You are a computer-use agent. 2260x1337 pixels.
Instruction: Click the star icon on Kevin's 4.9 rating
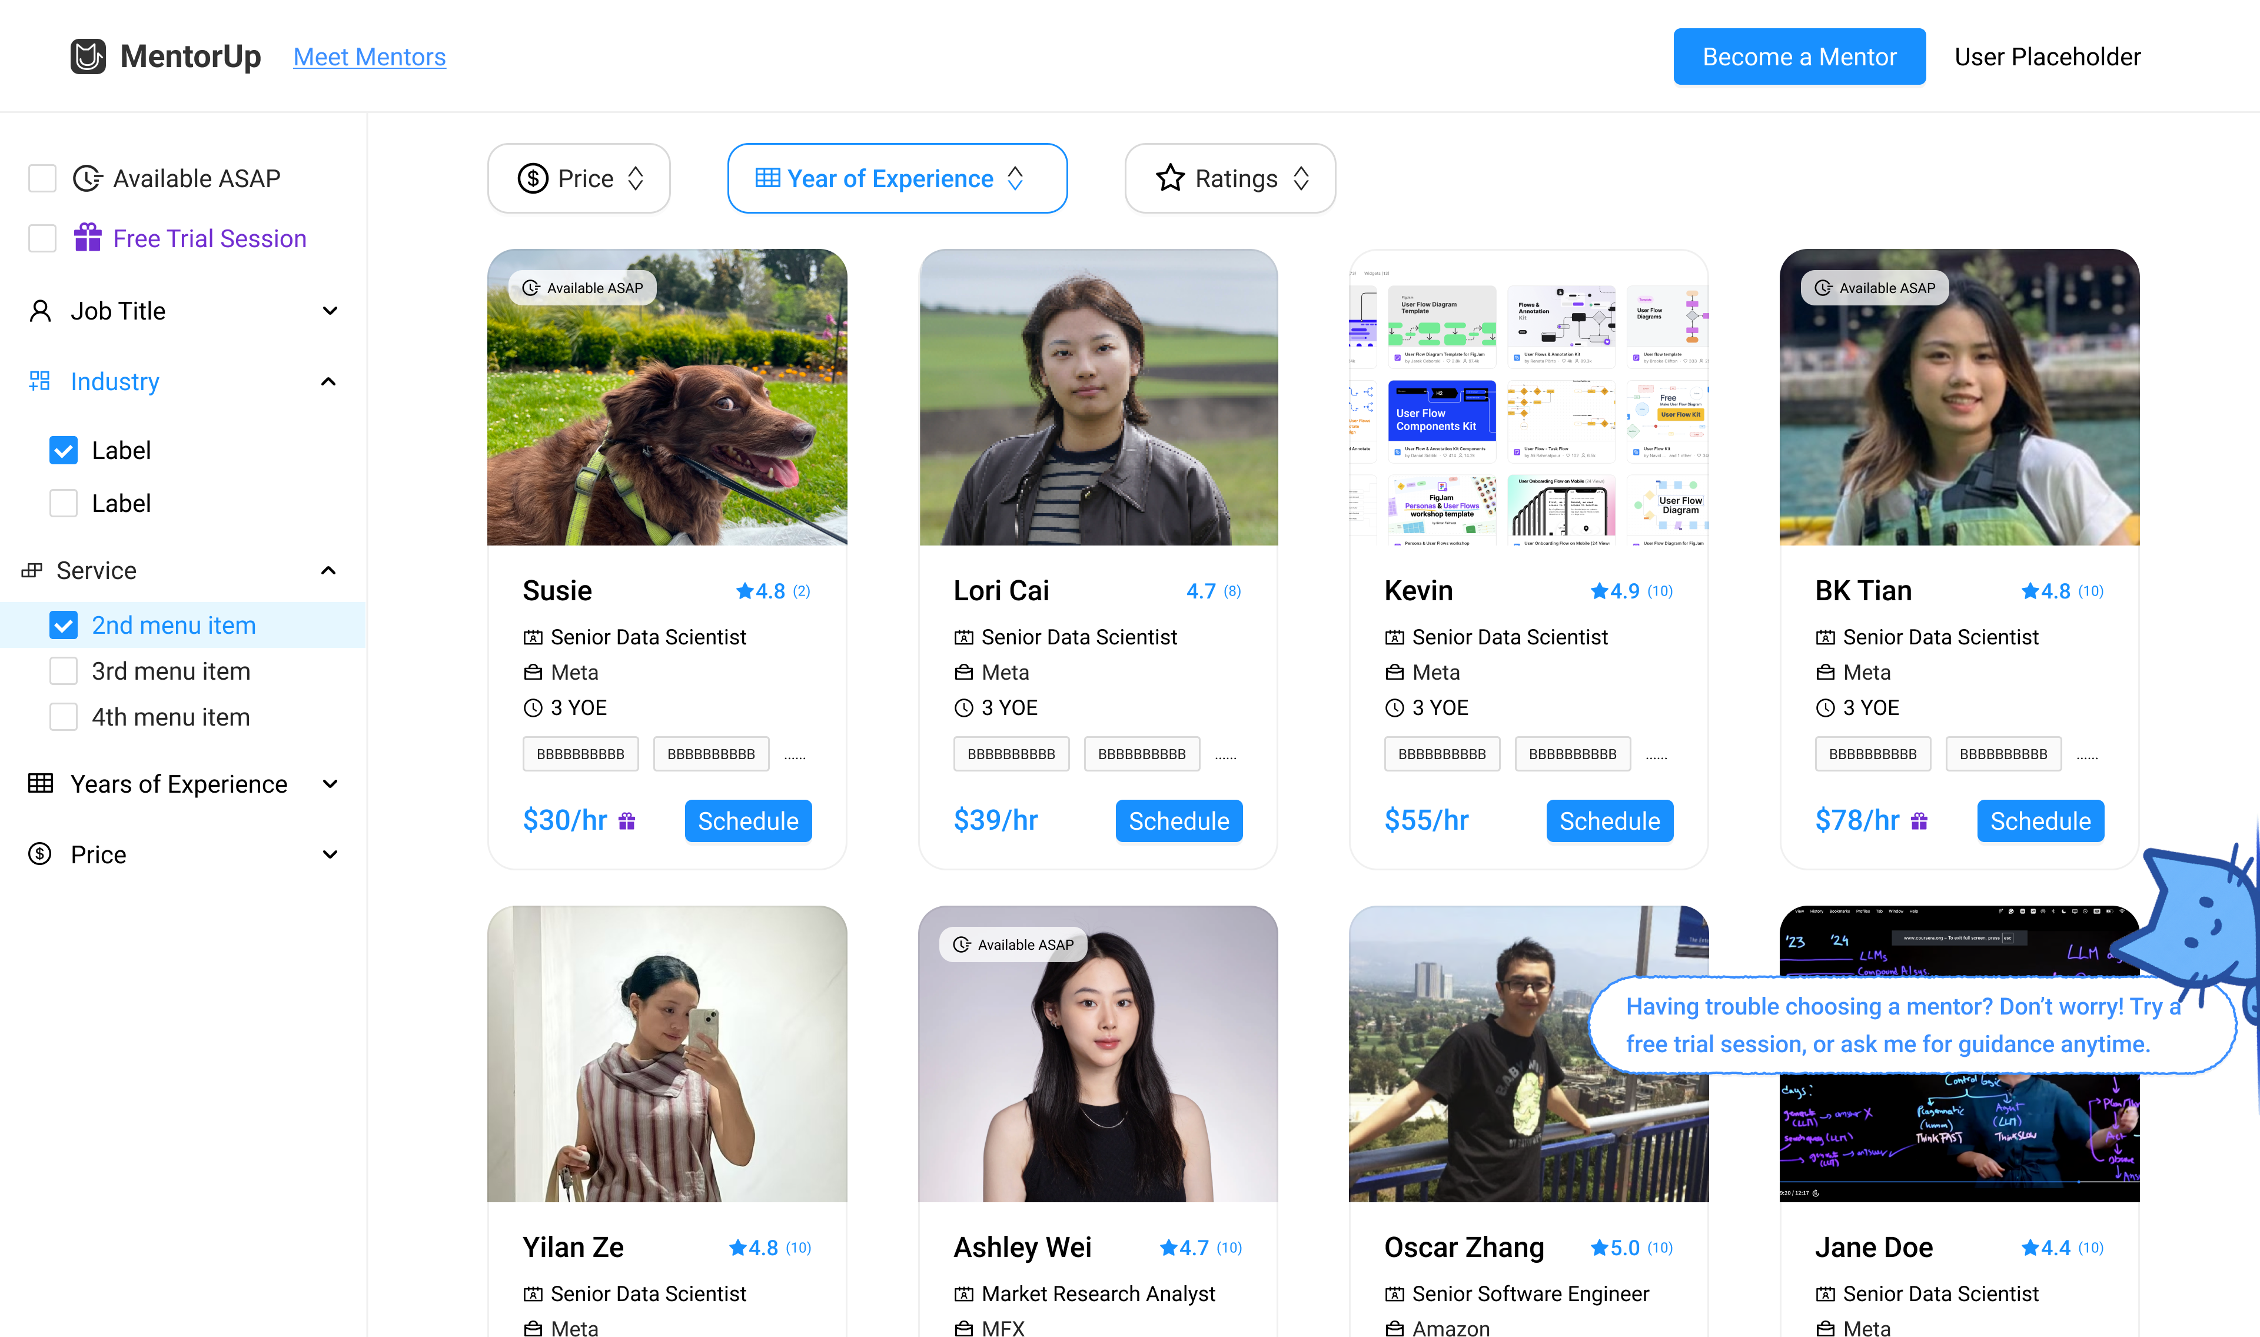click(x=1599, y=591)
